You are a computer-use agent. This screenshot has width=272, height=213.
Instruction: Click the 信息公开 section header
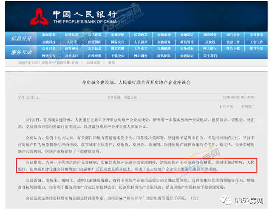pyautogui.click(x=21, y=38)
